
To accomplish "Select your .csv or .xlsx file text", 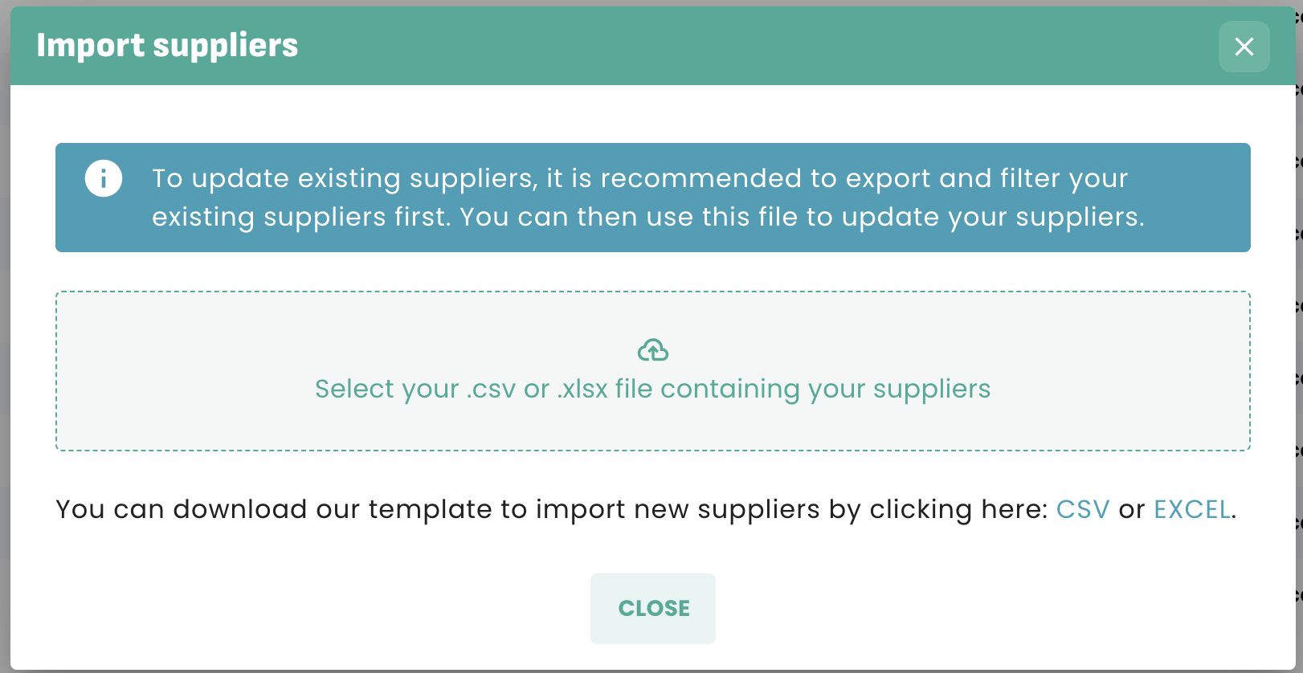I will click(x=652, y=389).
